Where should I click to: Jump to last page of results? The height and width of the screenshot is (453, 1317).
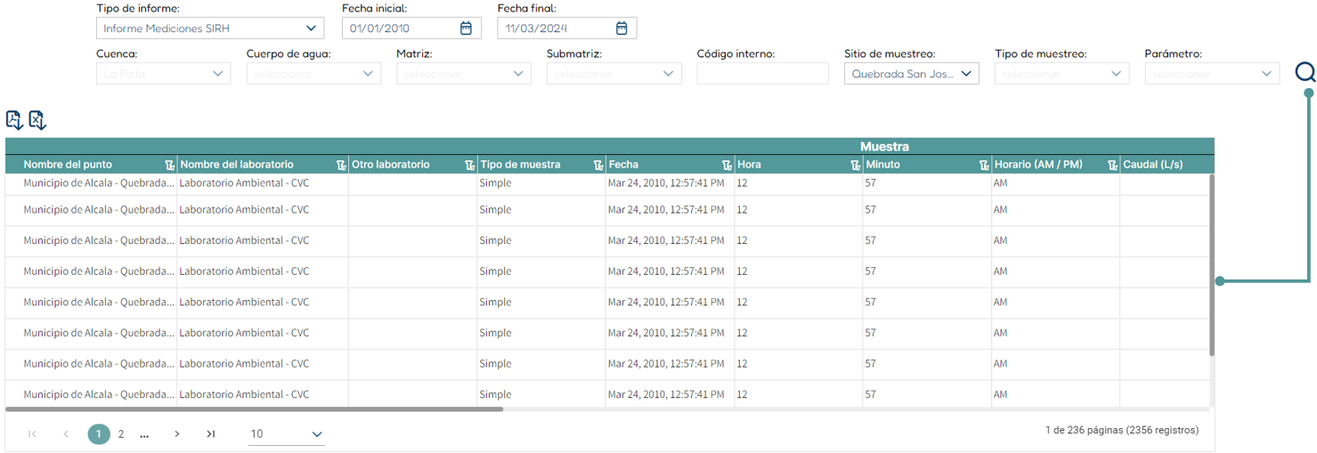(211, 434)
